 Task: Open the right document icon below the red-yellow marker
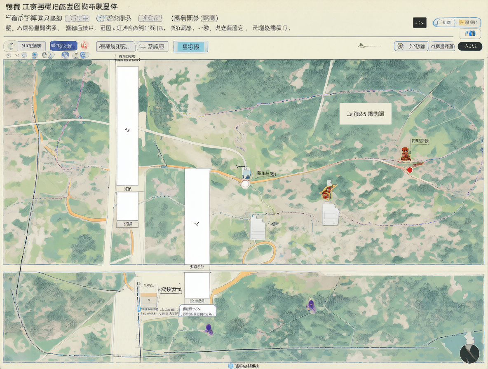pos(330,214)
